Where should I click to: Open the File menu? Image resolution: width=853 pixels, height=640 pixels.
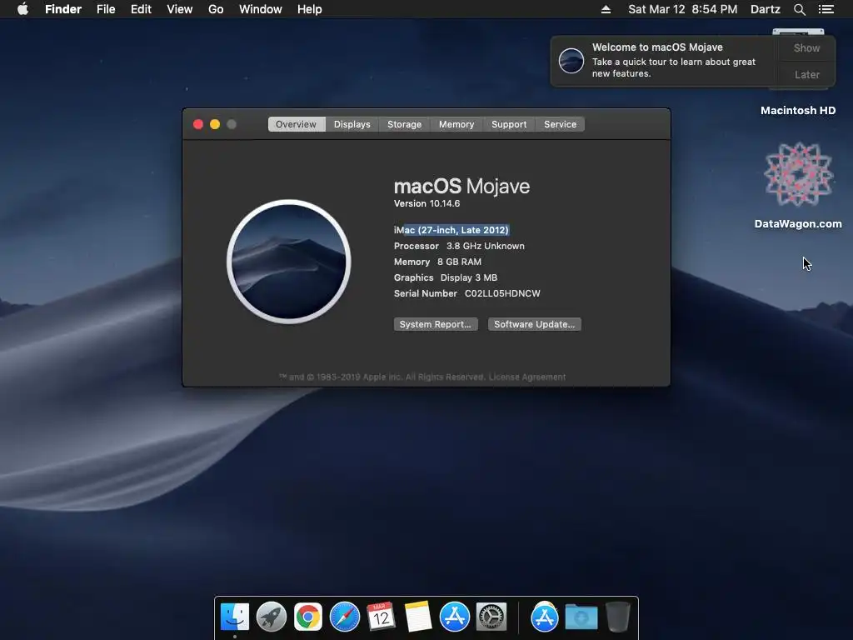[x=106, y=9]
